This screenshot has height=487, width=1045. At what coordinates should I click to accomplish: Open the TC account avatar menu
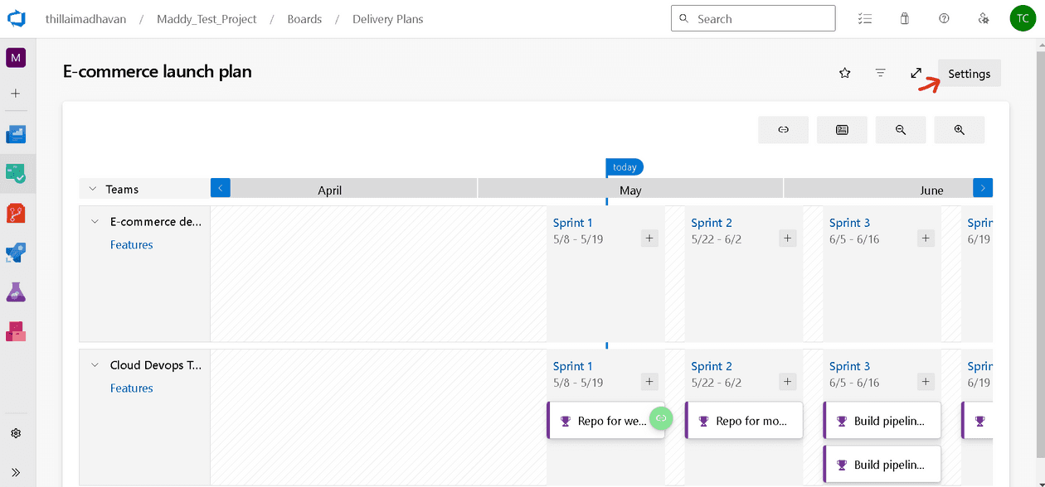(1023, 18)
